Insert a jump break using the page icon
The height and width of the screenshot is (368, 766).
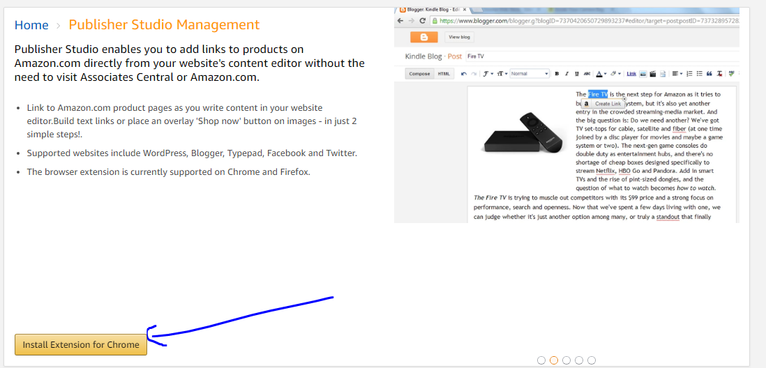(663, 74)
